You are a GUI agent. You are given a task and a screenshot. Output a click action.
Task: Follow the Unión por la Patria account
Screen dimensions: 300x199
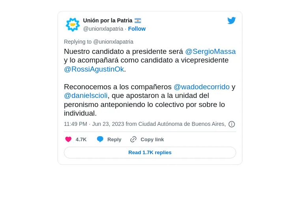pyautogui.click(x=137, y=29)
